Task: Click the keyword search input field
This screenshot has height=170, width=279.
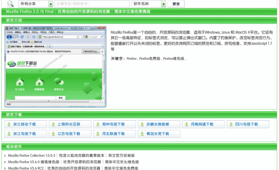Action: [x=92, y=4]
